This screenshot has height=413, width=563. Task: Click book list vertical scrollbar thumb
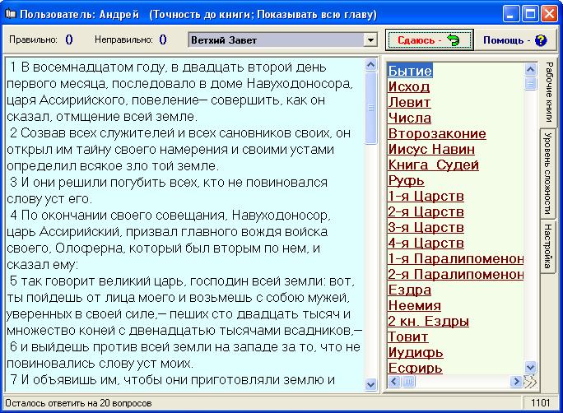530,83
